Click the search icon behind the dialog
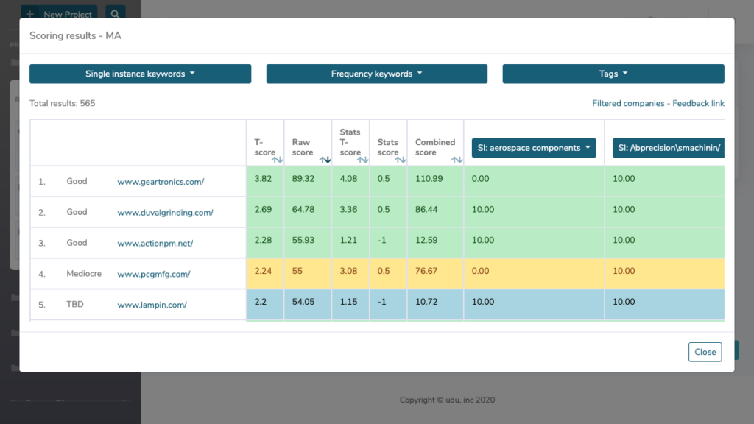 [x=115, y=14]
